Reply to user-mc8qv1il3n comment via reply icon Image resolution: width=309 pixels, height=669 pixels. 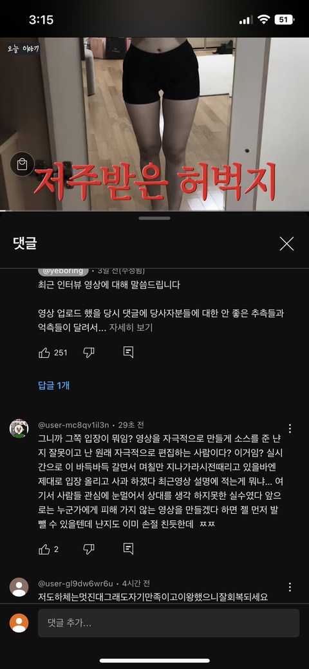pos(128,549)
